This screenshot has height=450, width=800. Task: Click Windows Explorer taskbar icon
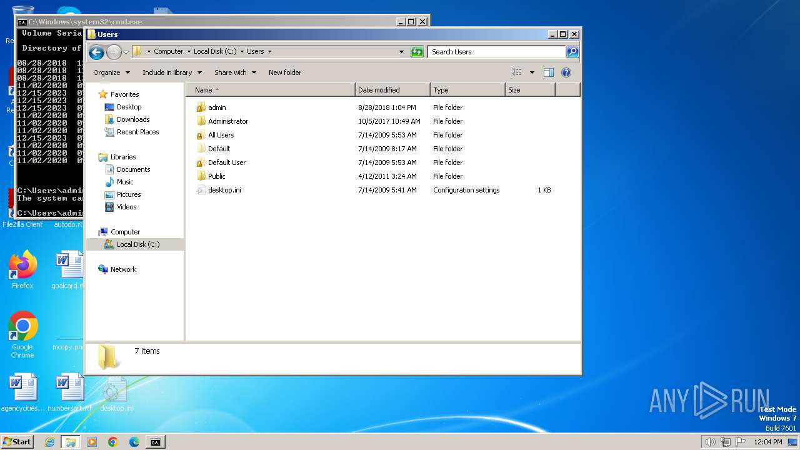point(71,442)
